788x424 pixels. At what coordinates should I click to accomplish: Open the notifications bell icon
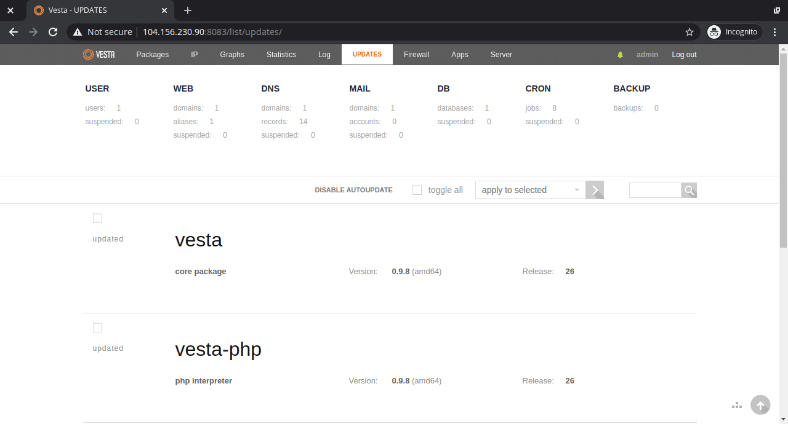click(620, 55)
